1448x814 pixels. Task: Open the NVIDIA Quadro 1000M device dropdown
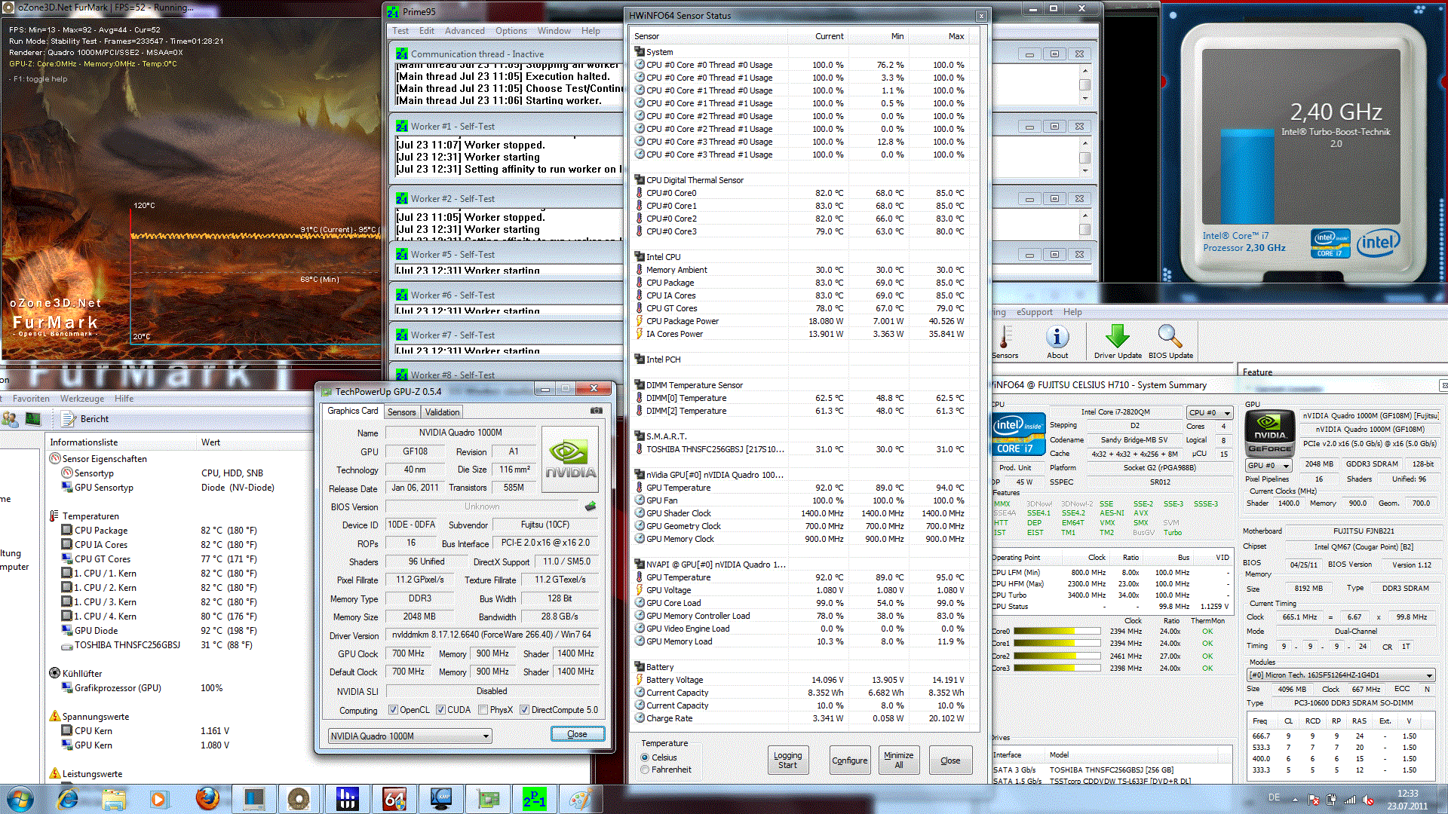coord(486,736)
